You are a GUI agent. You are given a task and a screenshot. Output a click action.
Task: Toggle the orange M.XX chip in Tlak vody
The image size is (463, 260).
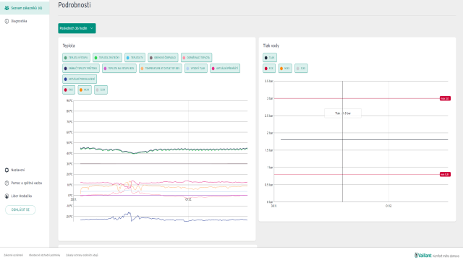pyautogui.click(x=285, y=69)
